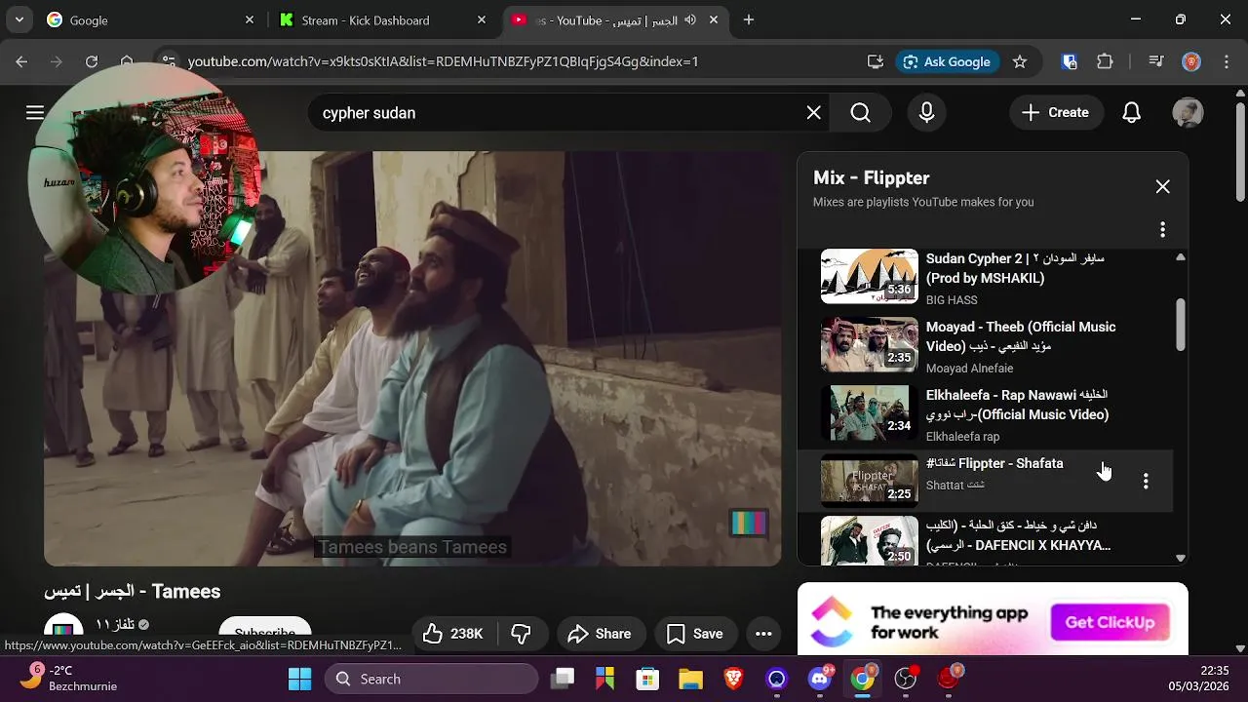Image resolution: width=1248 pixels, height=702 pixels.
Task: Open Task View on the taskbar
Action: (563, 679)
